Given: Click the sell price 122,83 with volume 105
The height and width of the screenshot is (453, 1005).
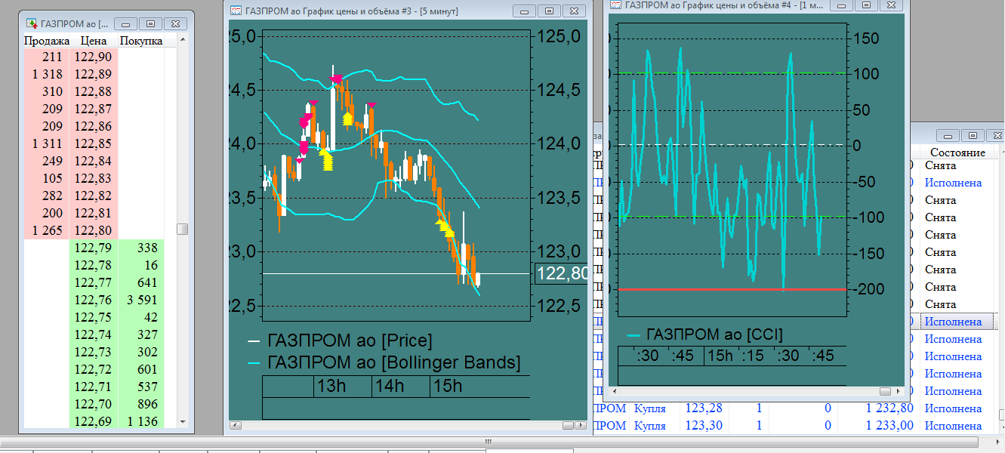Looking at the screenshot, I should pyautogui.click(x=94, y=178).
